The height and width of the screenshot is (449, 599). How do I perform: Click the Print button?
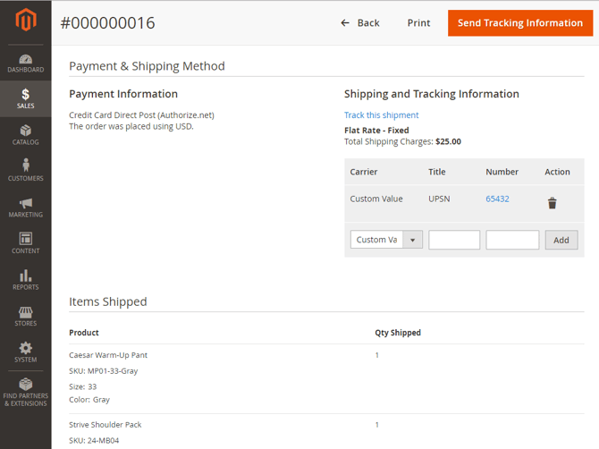418,23
